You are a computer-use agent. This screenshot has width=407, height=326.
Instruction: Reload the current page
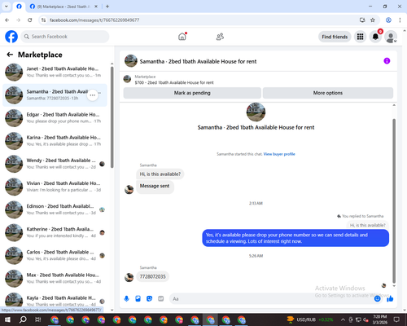pyautogui.click(x=30, y=20)
